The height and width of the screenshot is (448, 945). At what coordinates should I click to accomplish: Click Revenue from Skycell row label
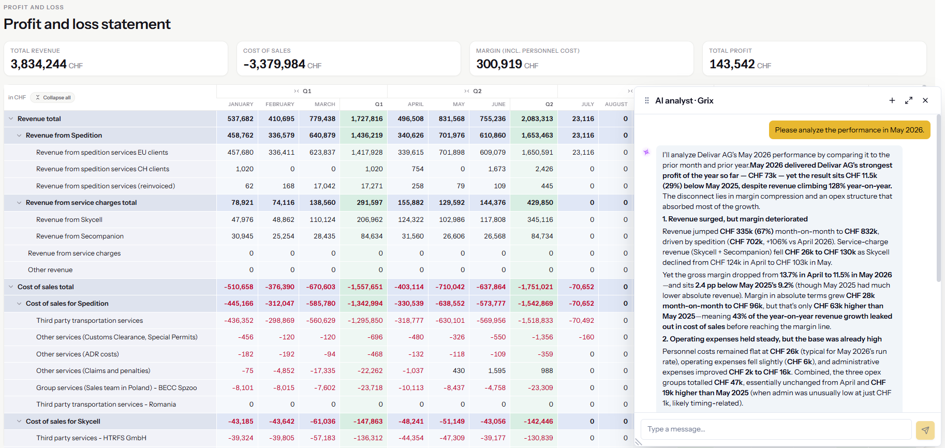pos(69,219)
